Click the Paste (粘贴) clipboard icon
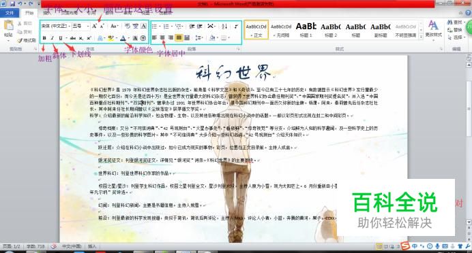 pyautogui.click(x=8, y=25)
